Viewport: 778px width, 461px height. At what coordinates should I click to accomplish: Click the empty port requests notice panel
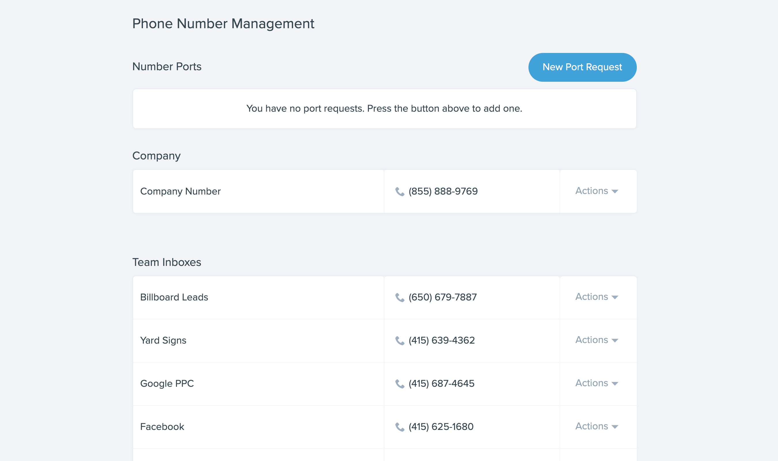(384, 108)
